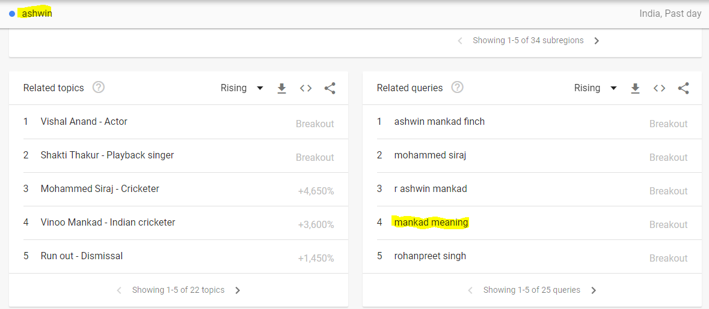Open Rising dropdown in Related queries
Viewport: 709px width, 309px height.
[x=595, y=88]
